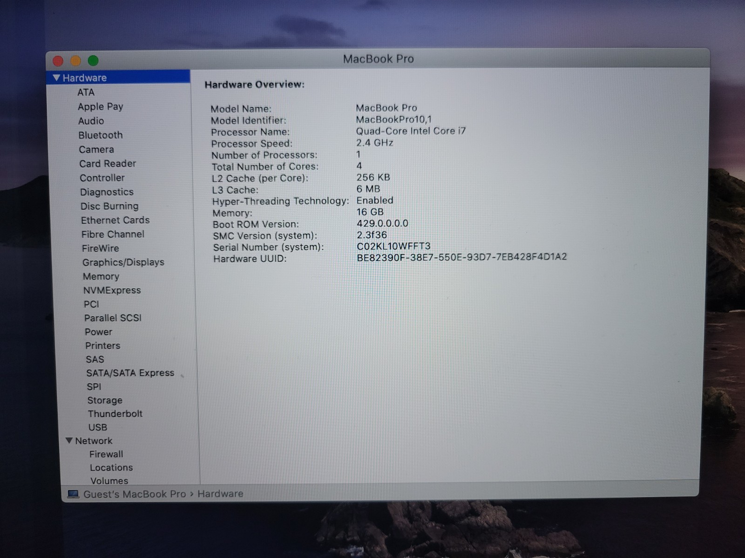This screenshot has width=745, height=558.
Task: Show FireWire device information
Action: pos(101,248)
